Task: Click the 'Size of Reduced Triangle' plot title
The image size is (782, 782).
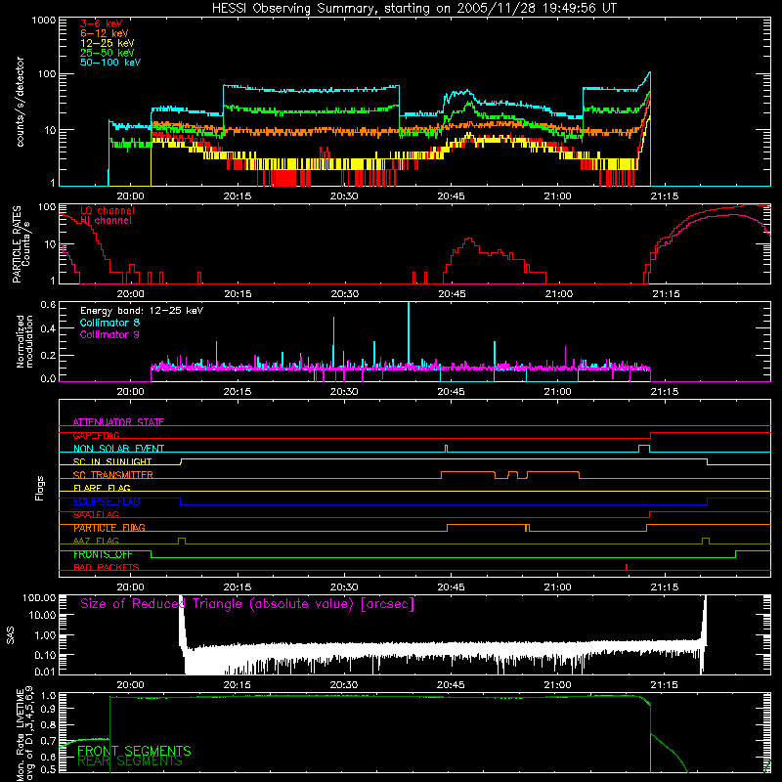Action: 247,604
